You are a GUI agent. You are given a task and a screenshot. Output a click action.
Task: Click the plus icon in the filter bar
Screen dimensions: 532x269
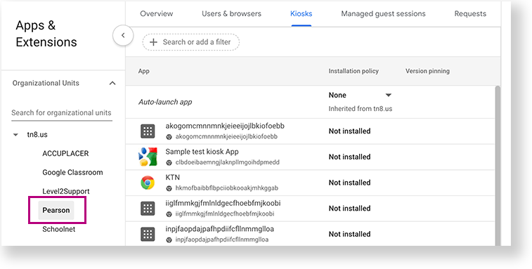click(154, 42)
